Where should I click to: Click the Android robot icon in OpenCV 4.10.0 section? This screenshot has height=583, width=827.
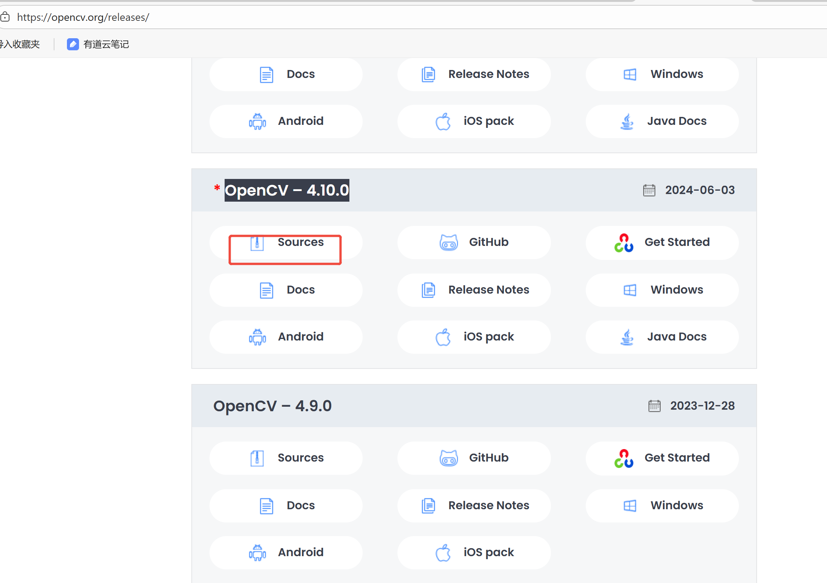pos(258,337)
